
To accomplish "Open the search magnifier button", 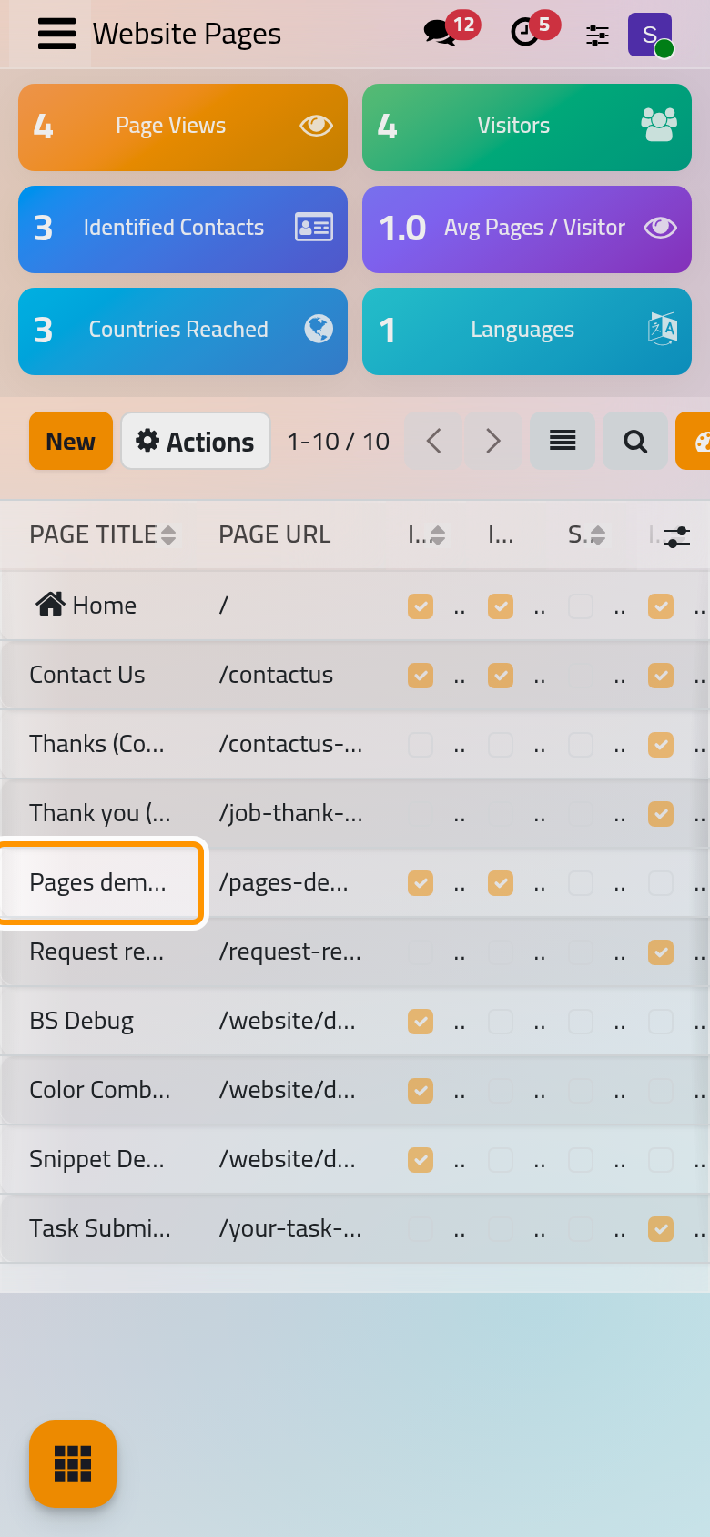I will coord(635,441).
